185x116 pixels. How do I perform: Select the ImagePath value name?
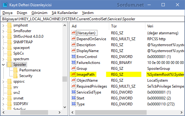[85, 75]
